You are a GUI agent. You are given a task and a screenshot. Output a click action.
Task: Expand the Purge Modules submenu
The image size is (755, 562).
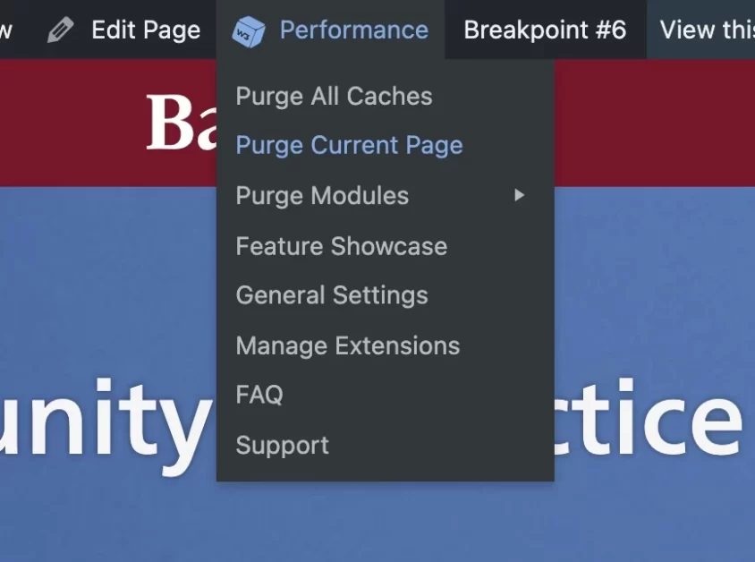322,195
